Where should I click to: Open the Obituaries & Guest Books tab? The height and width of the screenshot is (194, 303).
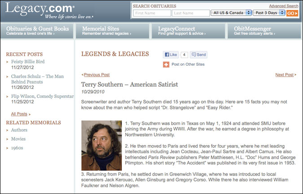point(38,30)
